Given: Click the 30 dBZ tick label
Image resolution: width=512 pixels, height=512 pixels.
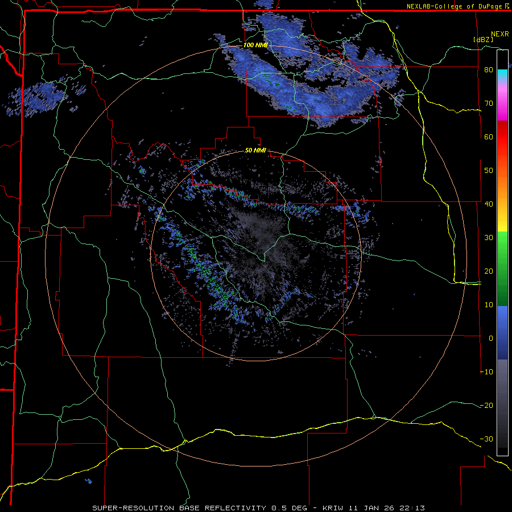Looking at the screenshot, I should [489, 238].
